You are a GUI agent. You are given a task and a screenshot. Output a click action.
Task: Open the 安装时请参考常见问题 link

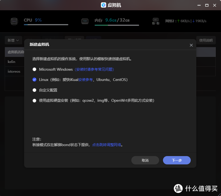click(x=94, y=69)
